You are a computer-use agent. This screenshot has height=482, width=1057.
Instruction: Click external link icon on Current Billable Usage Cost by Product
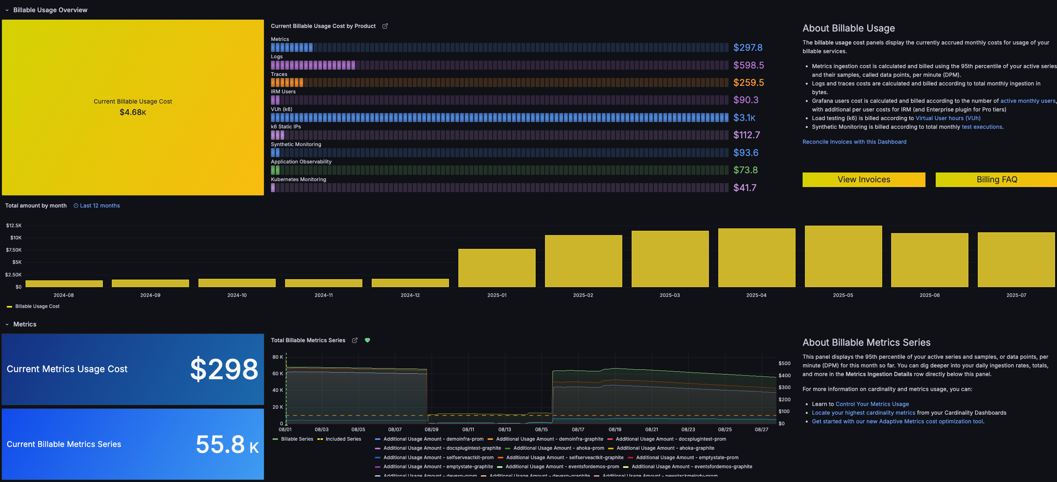[x=385, y=26]
